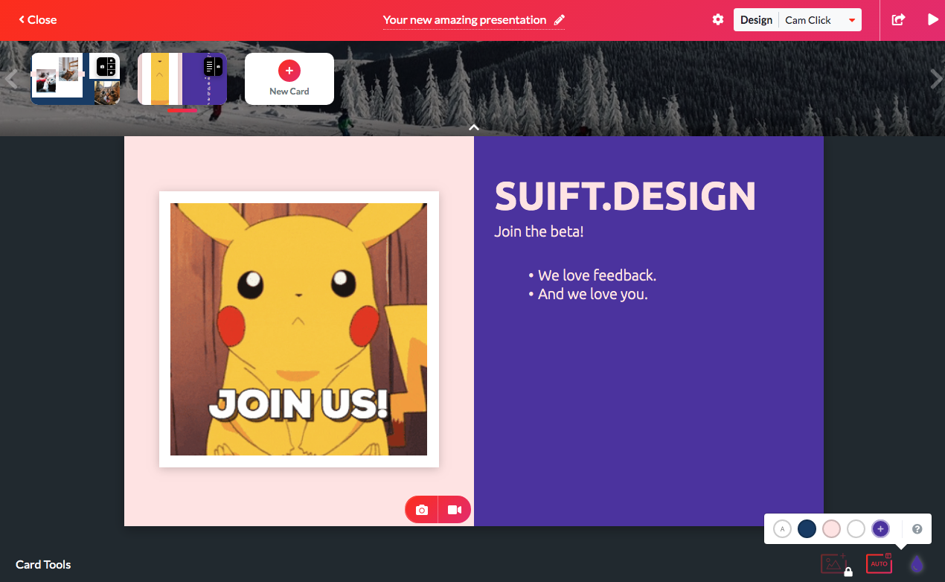Select the Design tab in the top bar
This screenshot has width=945, height=582.
(x=756, y=19)
